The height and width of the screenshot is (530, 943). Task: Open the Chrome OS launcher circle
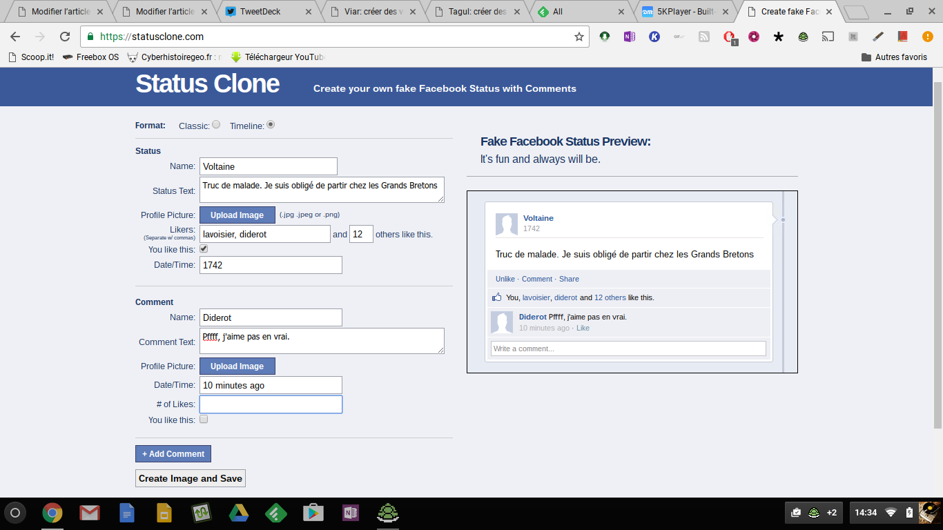click(15, 513)
